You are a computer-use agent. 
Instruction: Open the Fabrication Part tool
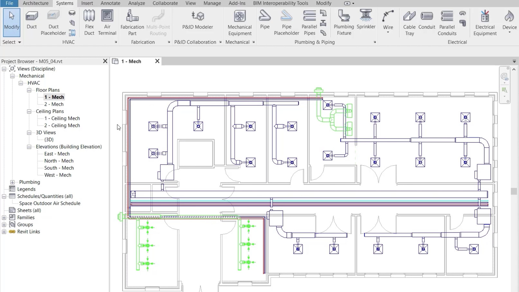(x=132, y=23)
